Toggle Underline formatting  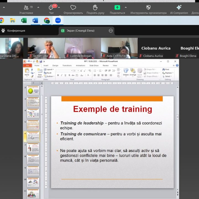click(x=65, y=75)
